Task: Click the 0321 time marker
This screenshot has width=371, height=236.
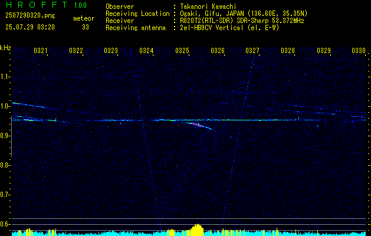Action: click(x=41, y=50)
